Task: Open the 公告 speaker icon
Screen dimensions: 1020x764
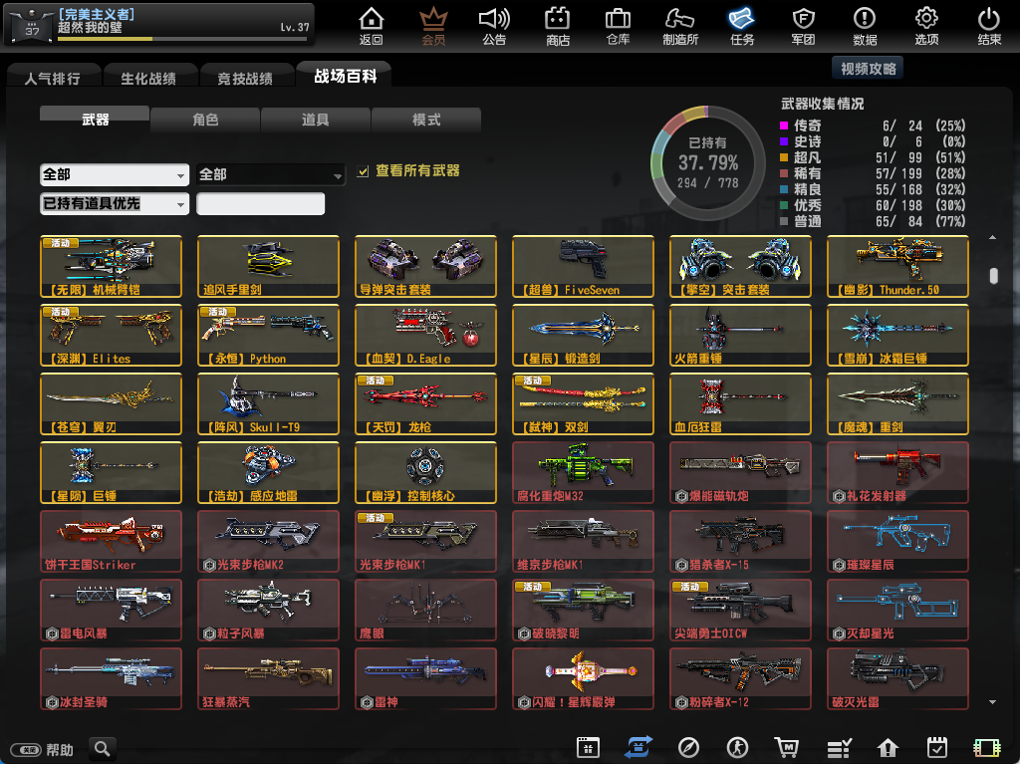Action: (494, 20)
